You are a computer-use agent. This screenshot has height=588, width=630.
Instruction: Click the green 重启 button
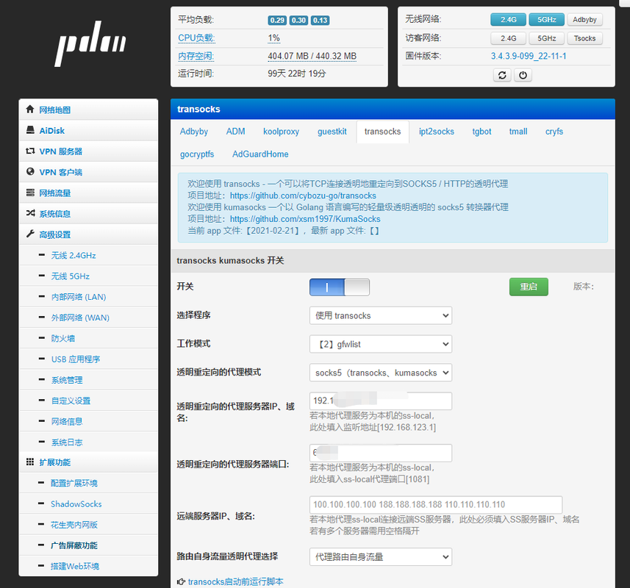click(x=529, y=287)
